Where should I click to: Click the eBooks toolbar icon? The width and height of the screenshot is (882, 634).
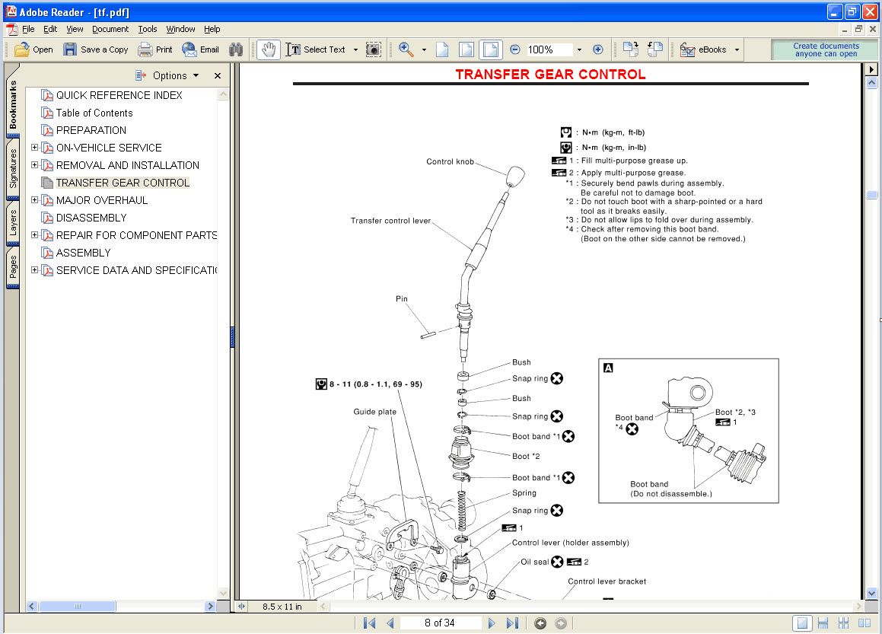tap(687, 49)
